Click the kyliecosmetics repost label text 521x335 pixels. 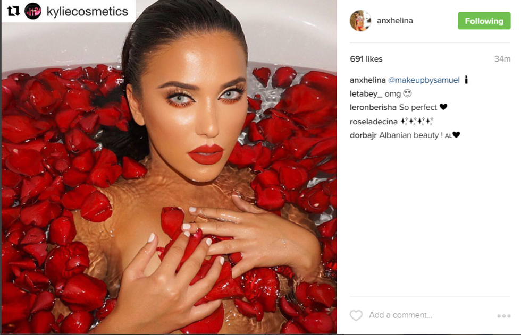tap(87, 12)
